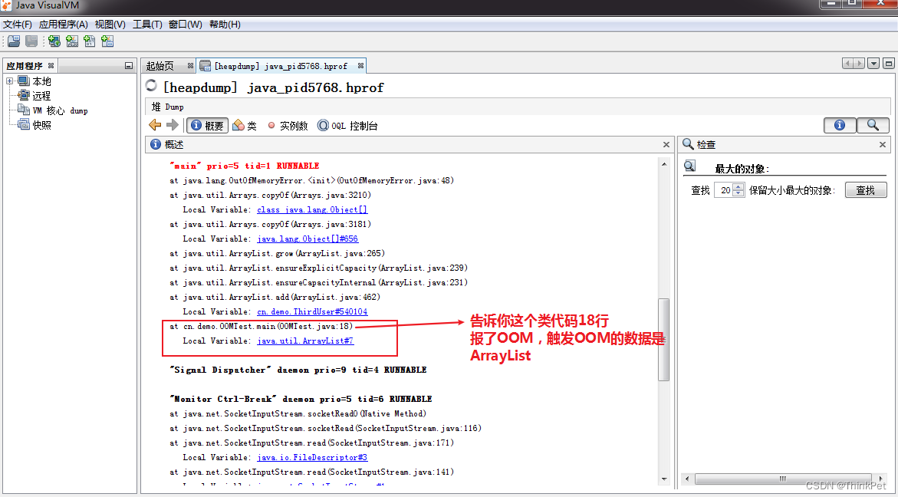
Task: Toggle the info panel button
Action: tap(840, 125)
